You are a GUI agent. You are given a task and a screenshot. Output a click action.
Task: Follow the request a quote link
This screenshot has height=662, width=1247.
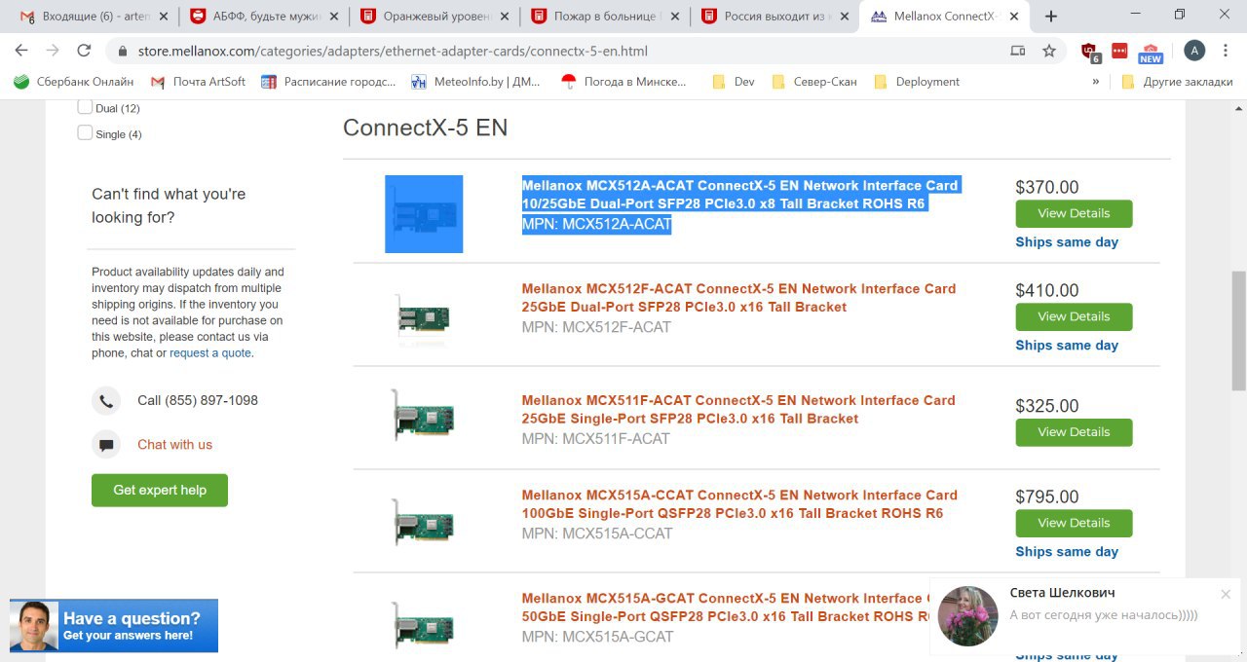pos(209,353)
